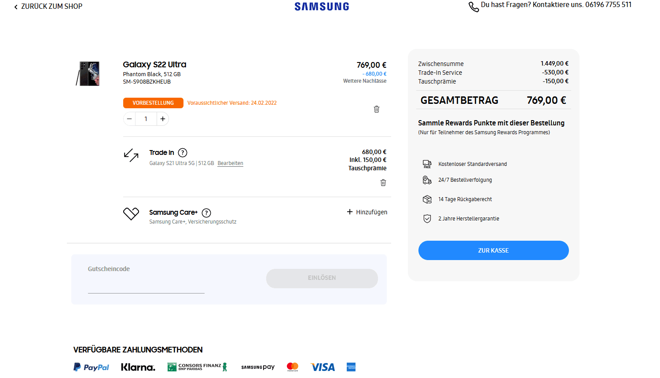Click the Einlösen voucher button
The height and width of the screenshot is (378, 660).
point(322,278)
